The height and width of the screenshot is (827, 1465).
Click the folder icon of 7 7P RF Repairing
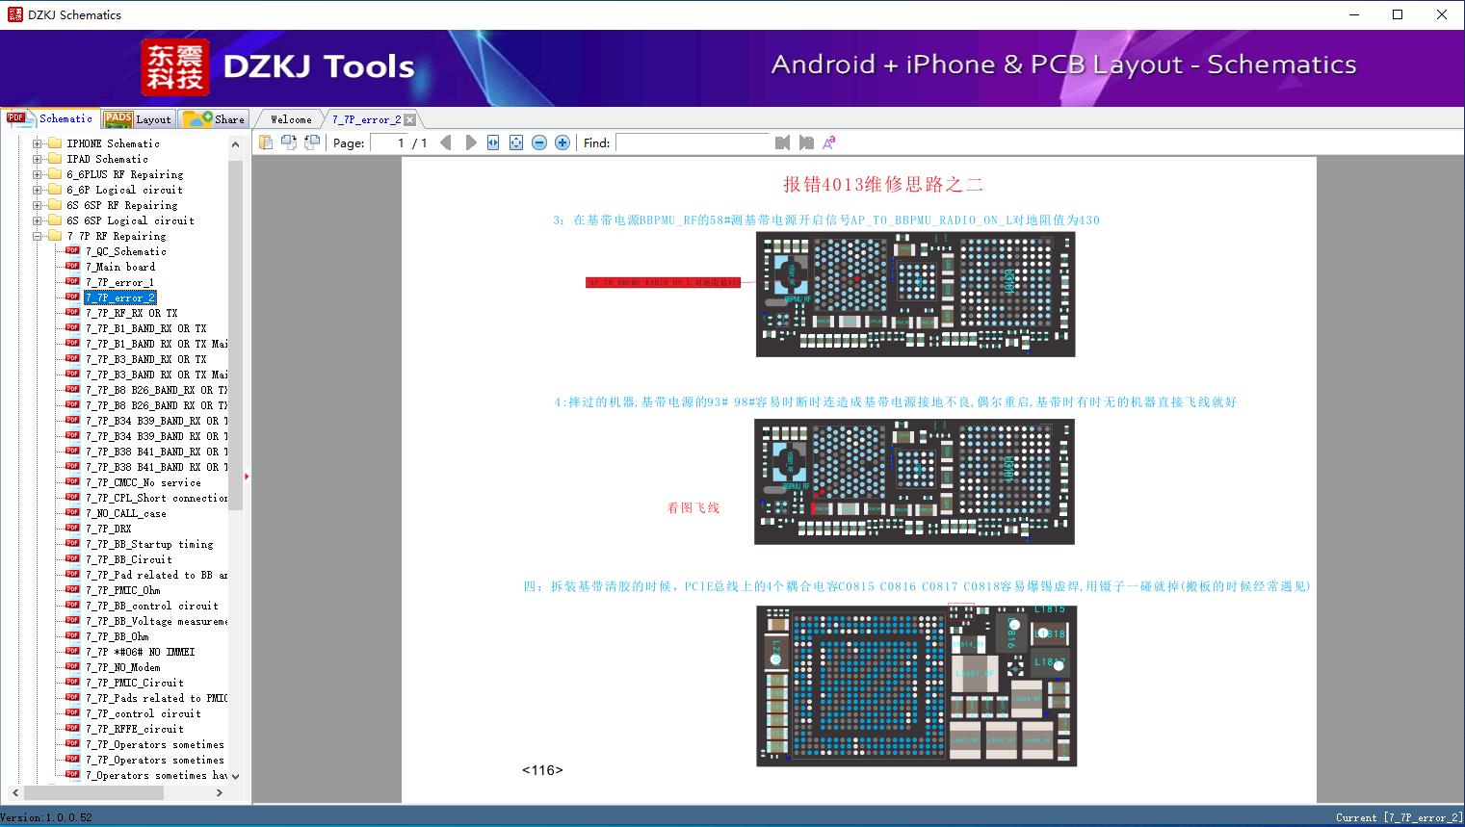[55, 236]
